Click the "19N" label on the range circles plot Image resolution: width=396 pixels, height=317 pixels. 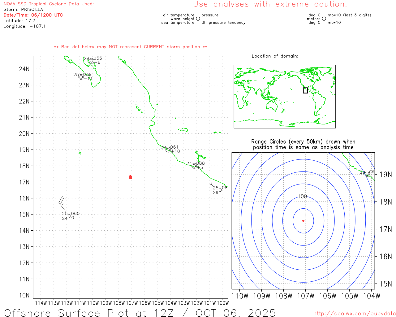click(385, 175)
